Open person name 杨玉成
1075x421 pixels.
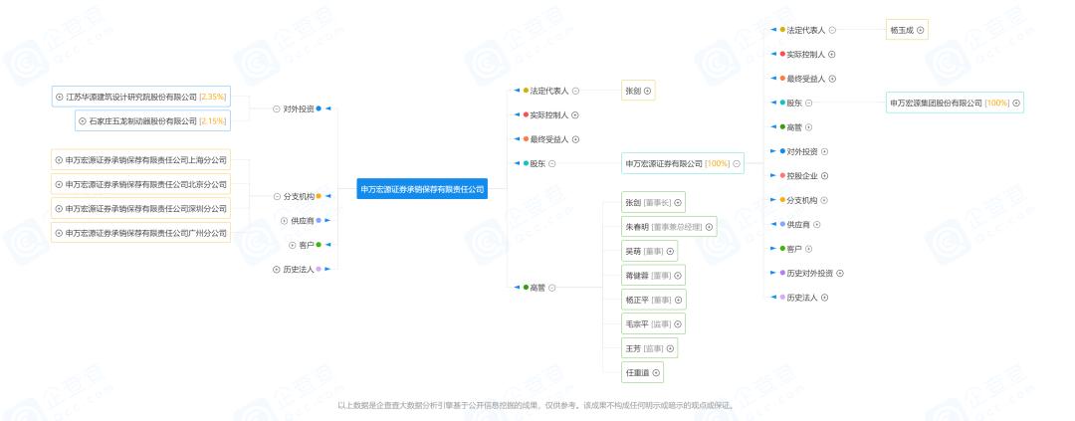pos(902,30)
